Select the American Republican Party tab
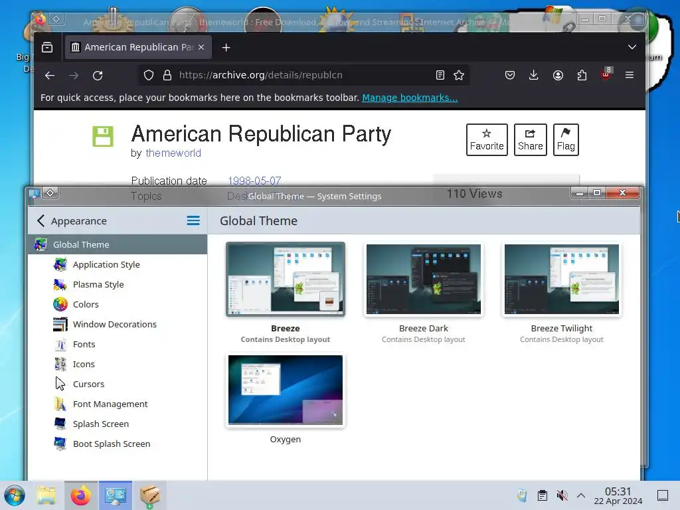This screenshot has width=680, height=510. pos(138,47)
